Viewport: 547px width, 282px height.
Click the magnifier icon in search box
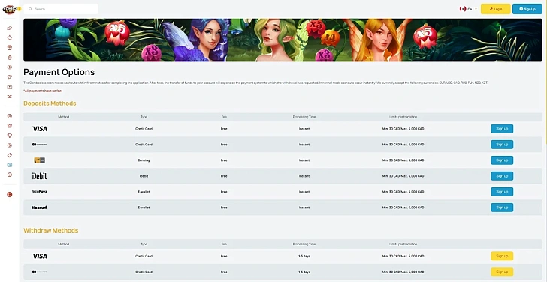[x=30, y=9]
